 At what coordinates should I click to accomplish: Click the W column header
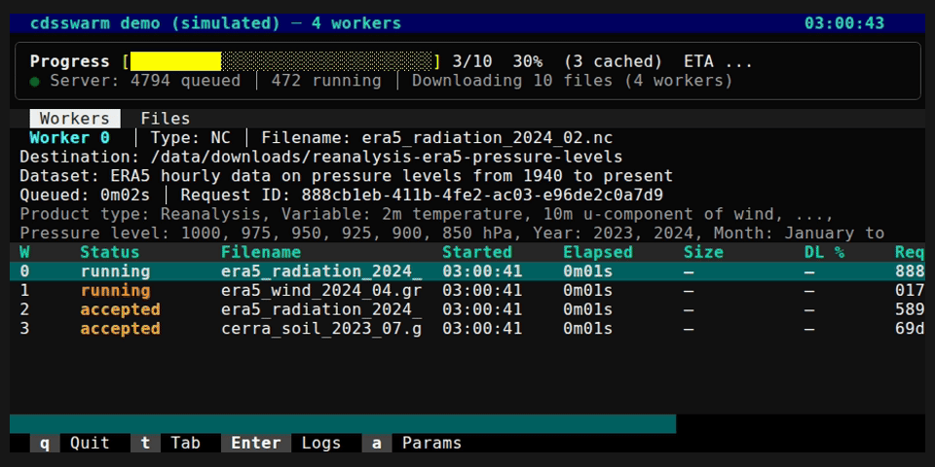(x=25, y=252)
